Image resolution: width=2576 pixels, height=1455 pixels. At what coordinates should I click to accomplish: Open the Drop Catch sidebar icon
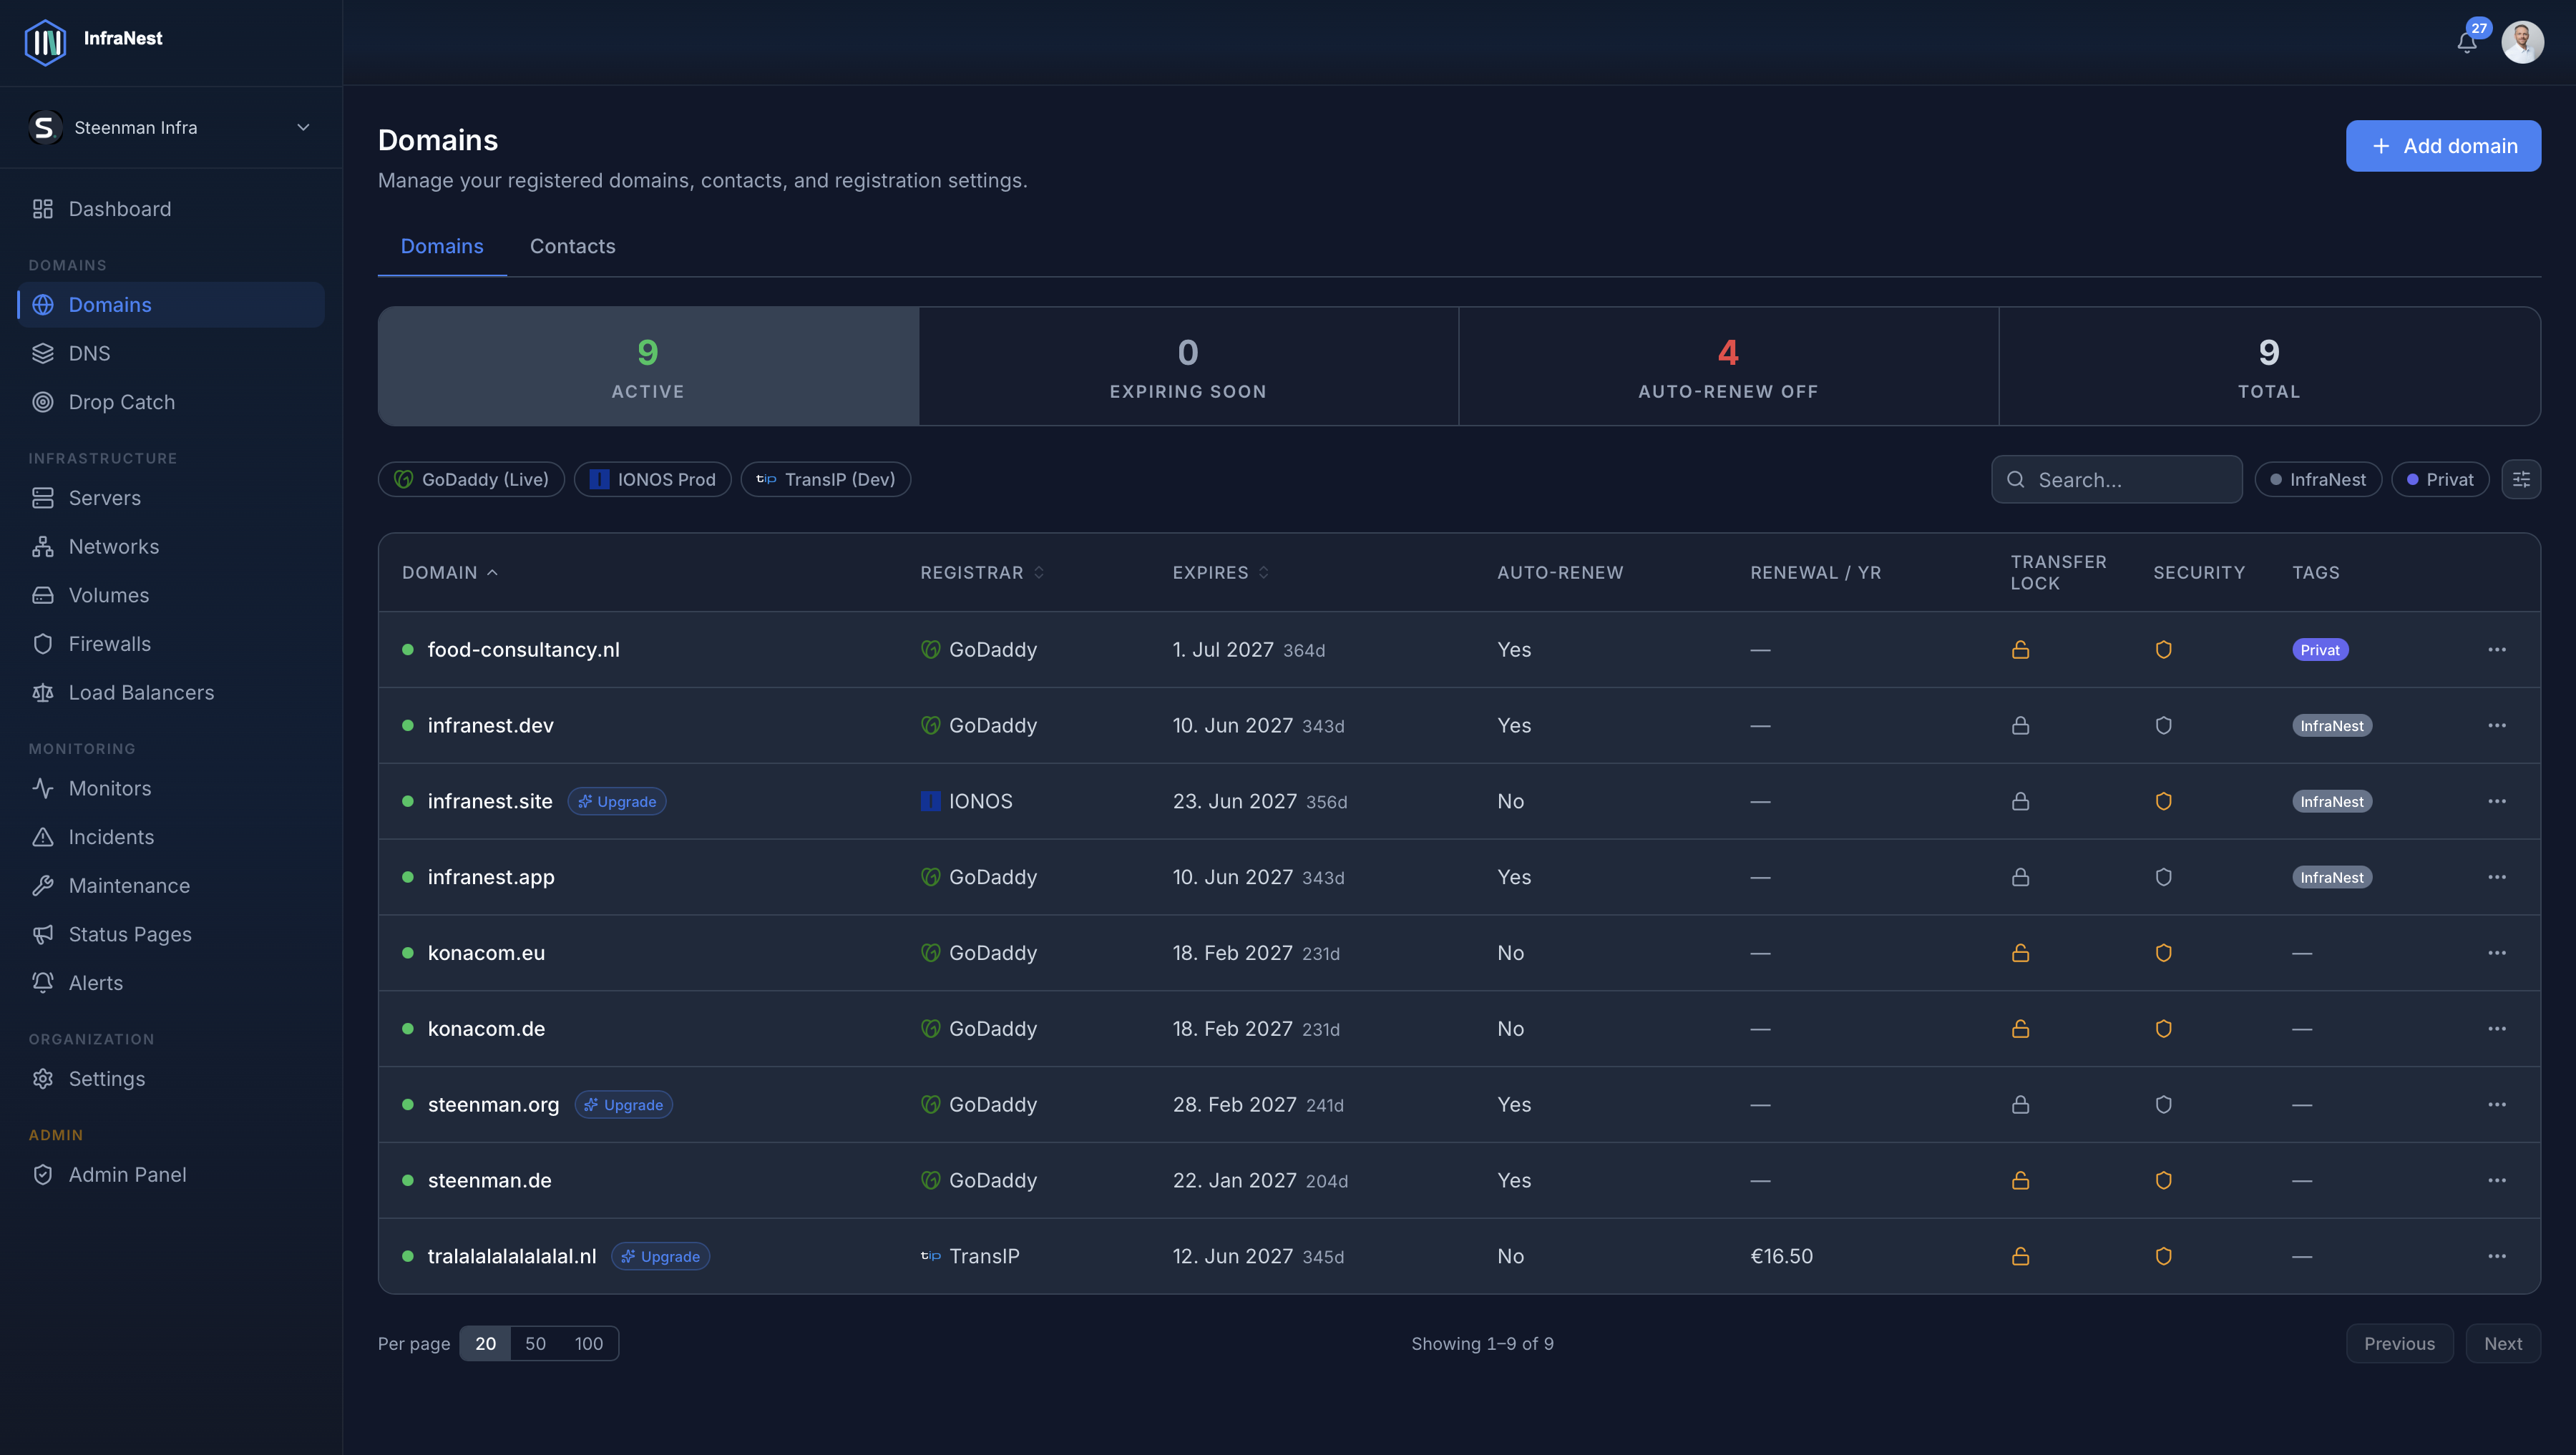43,402
